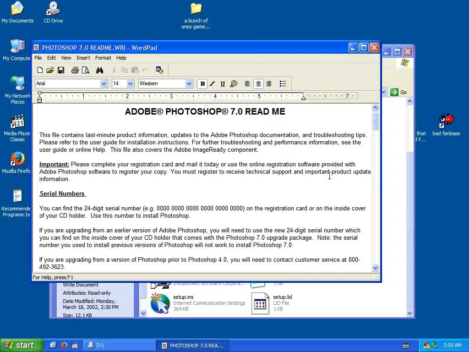Open the Help menu
This screenshot has height=352, width=469.
(x=121, y=58)
